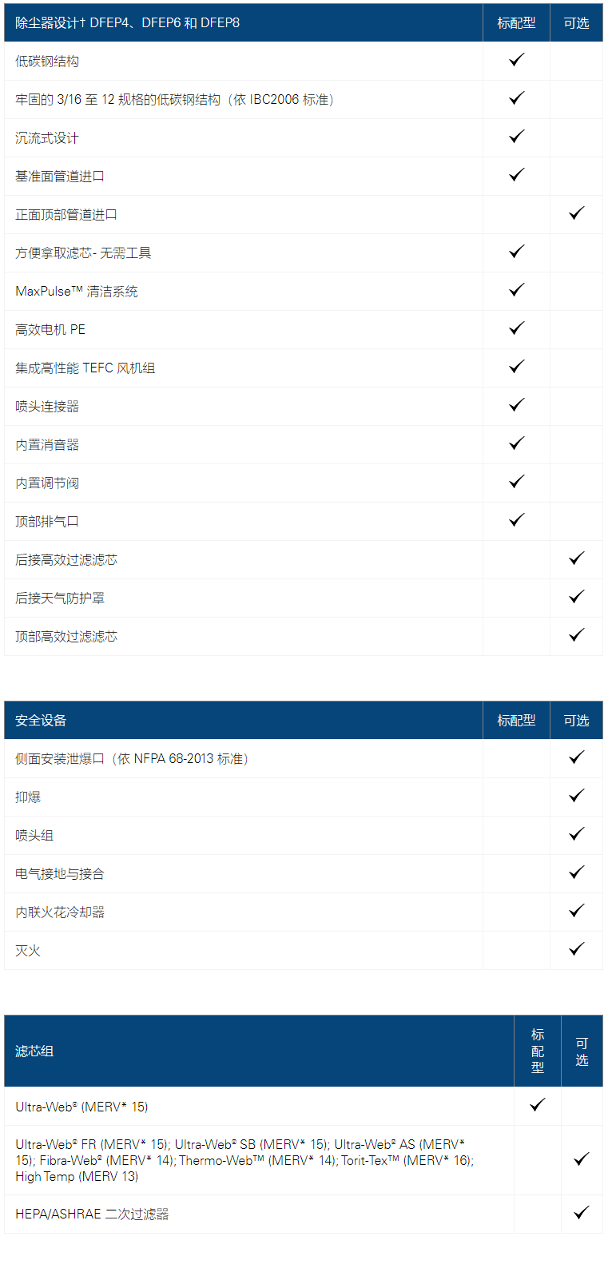Click the checkmark next to MaxPulse 清洁系统
The height and width of the screenshot is (1276, 612).
click(517, 290)
